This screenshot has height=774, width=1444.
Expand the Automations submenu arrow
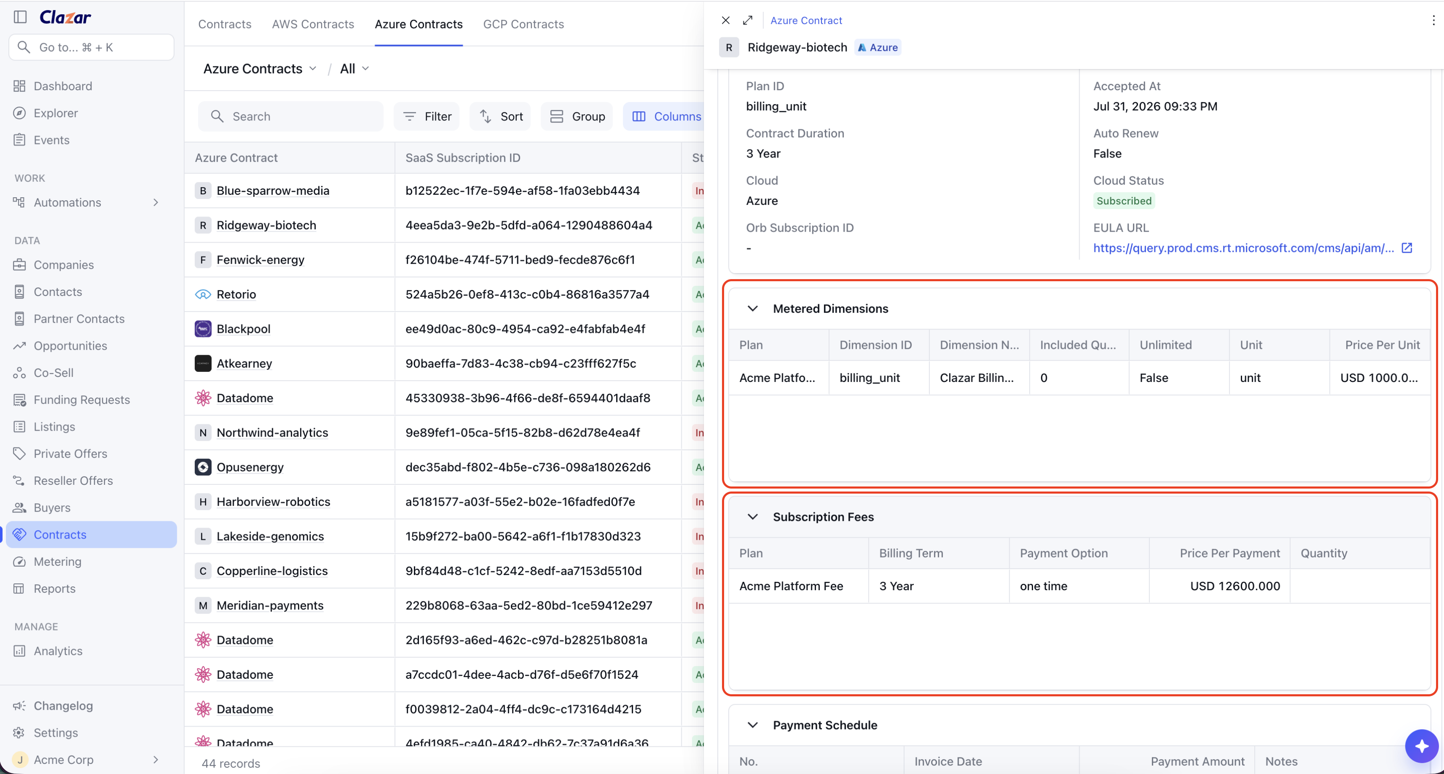156,202
